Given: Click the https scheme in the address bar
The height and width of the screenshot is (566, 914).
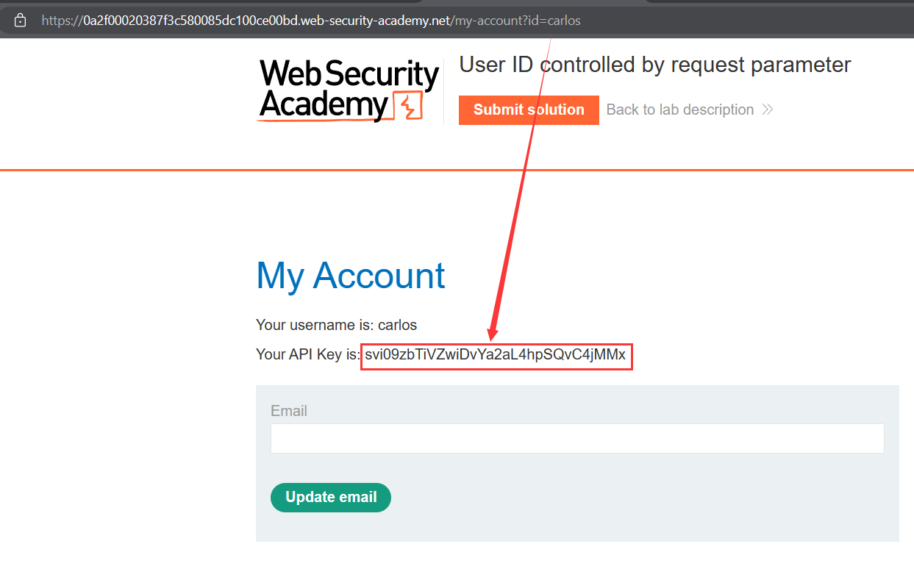Looking at the screenshot, I should (x=55, y=21).
